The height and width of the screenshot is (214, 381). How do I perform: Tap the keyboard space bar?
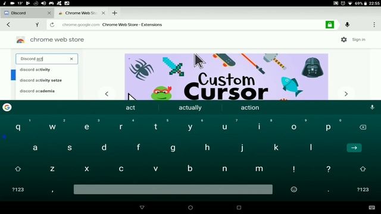[x=173, y=189]
